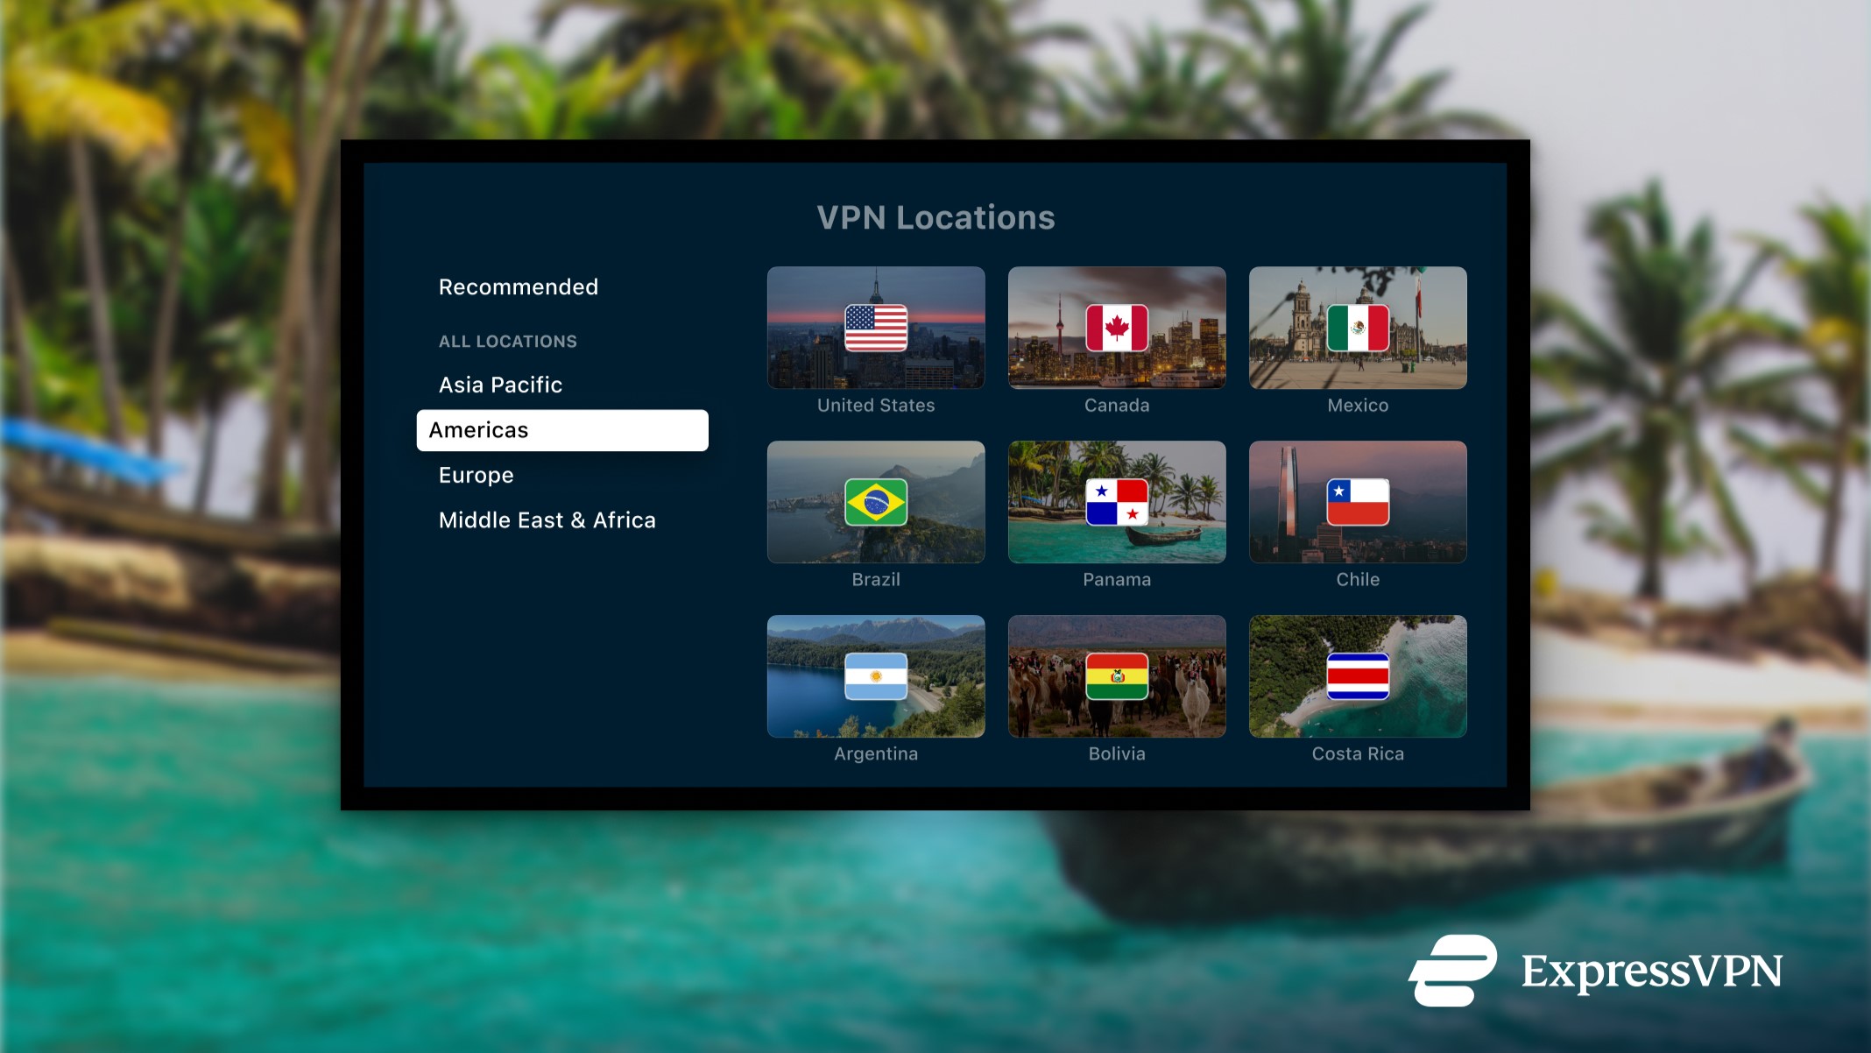Switch to Europe locations category
Viewport: 1871px width, 1053px height.
coord(476,475)
